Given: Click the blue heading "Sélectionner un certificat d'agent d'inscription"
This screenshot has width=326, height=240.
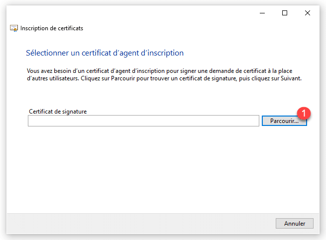Looking at the screenshot, I should tap(105, 53).
